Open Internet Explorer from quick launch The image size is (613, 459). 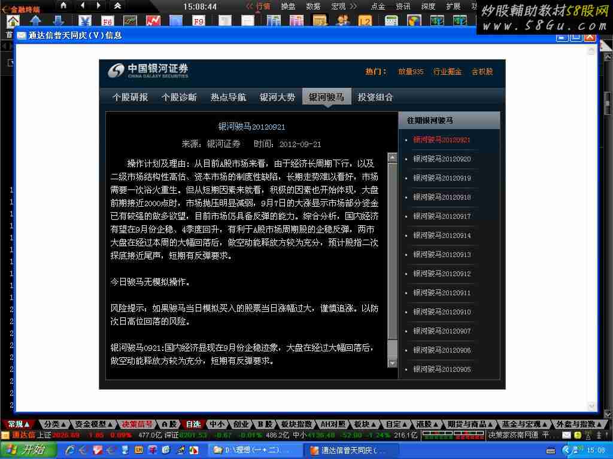[x=70, y=450]
